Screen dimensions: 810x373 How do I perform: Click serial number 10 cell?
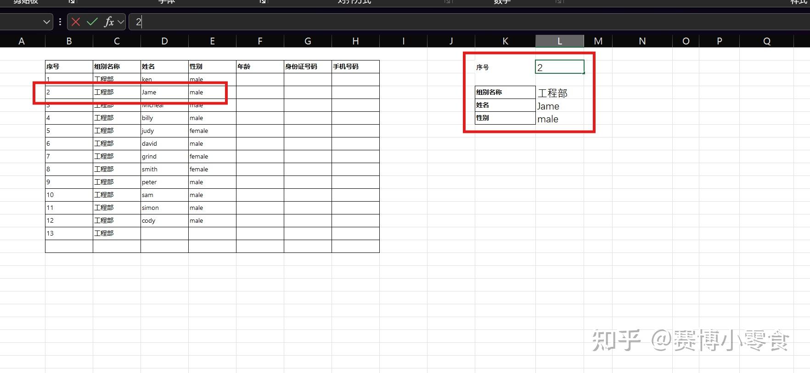[x=69, y=195]
